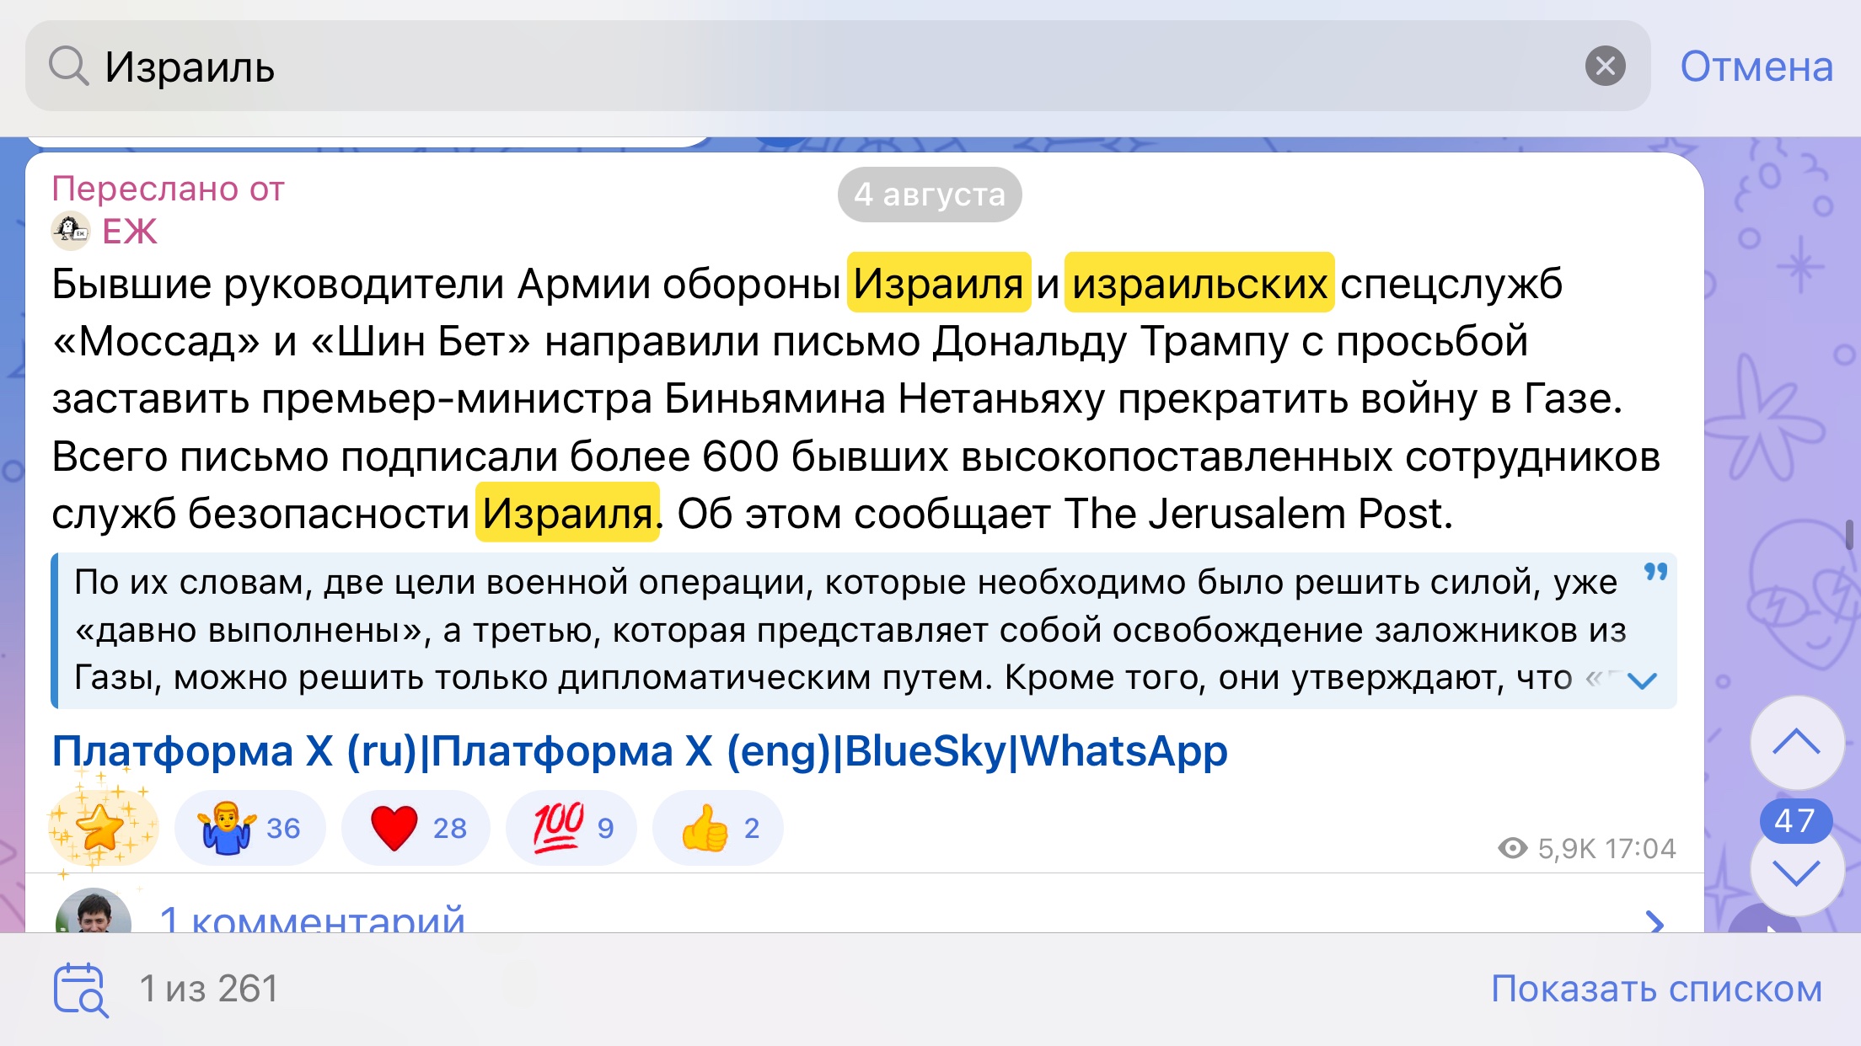Click the ЕЖ channel avatar
The width and height of the screenshot is (1861, 1046).
71,231
